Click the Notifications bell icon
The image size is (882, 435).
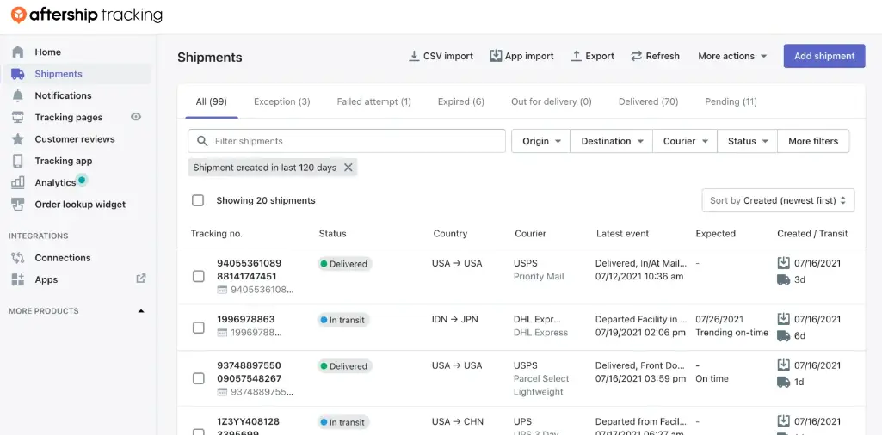pyautogui.click(x=18, y=95)
